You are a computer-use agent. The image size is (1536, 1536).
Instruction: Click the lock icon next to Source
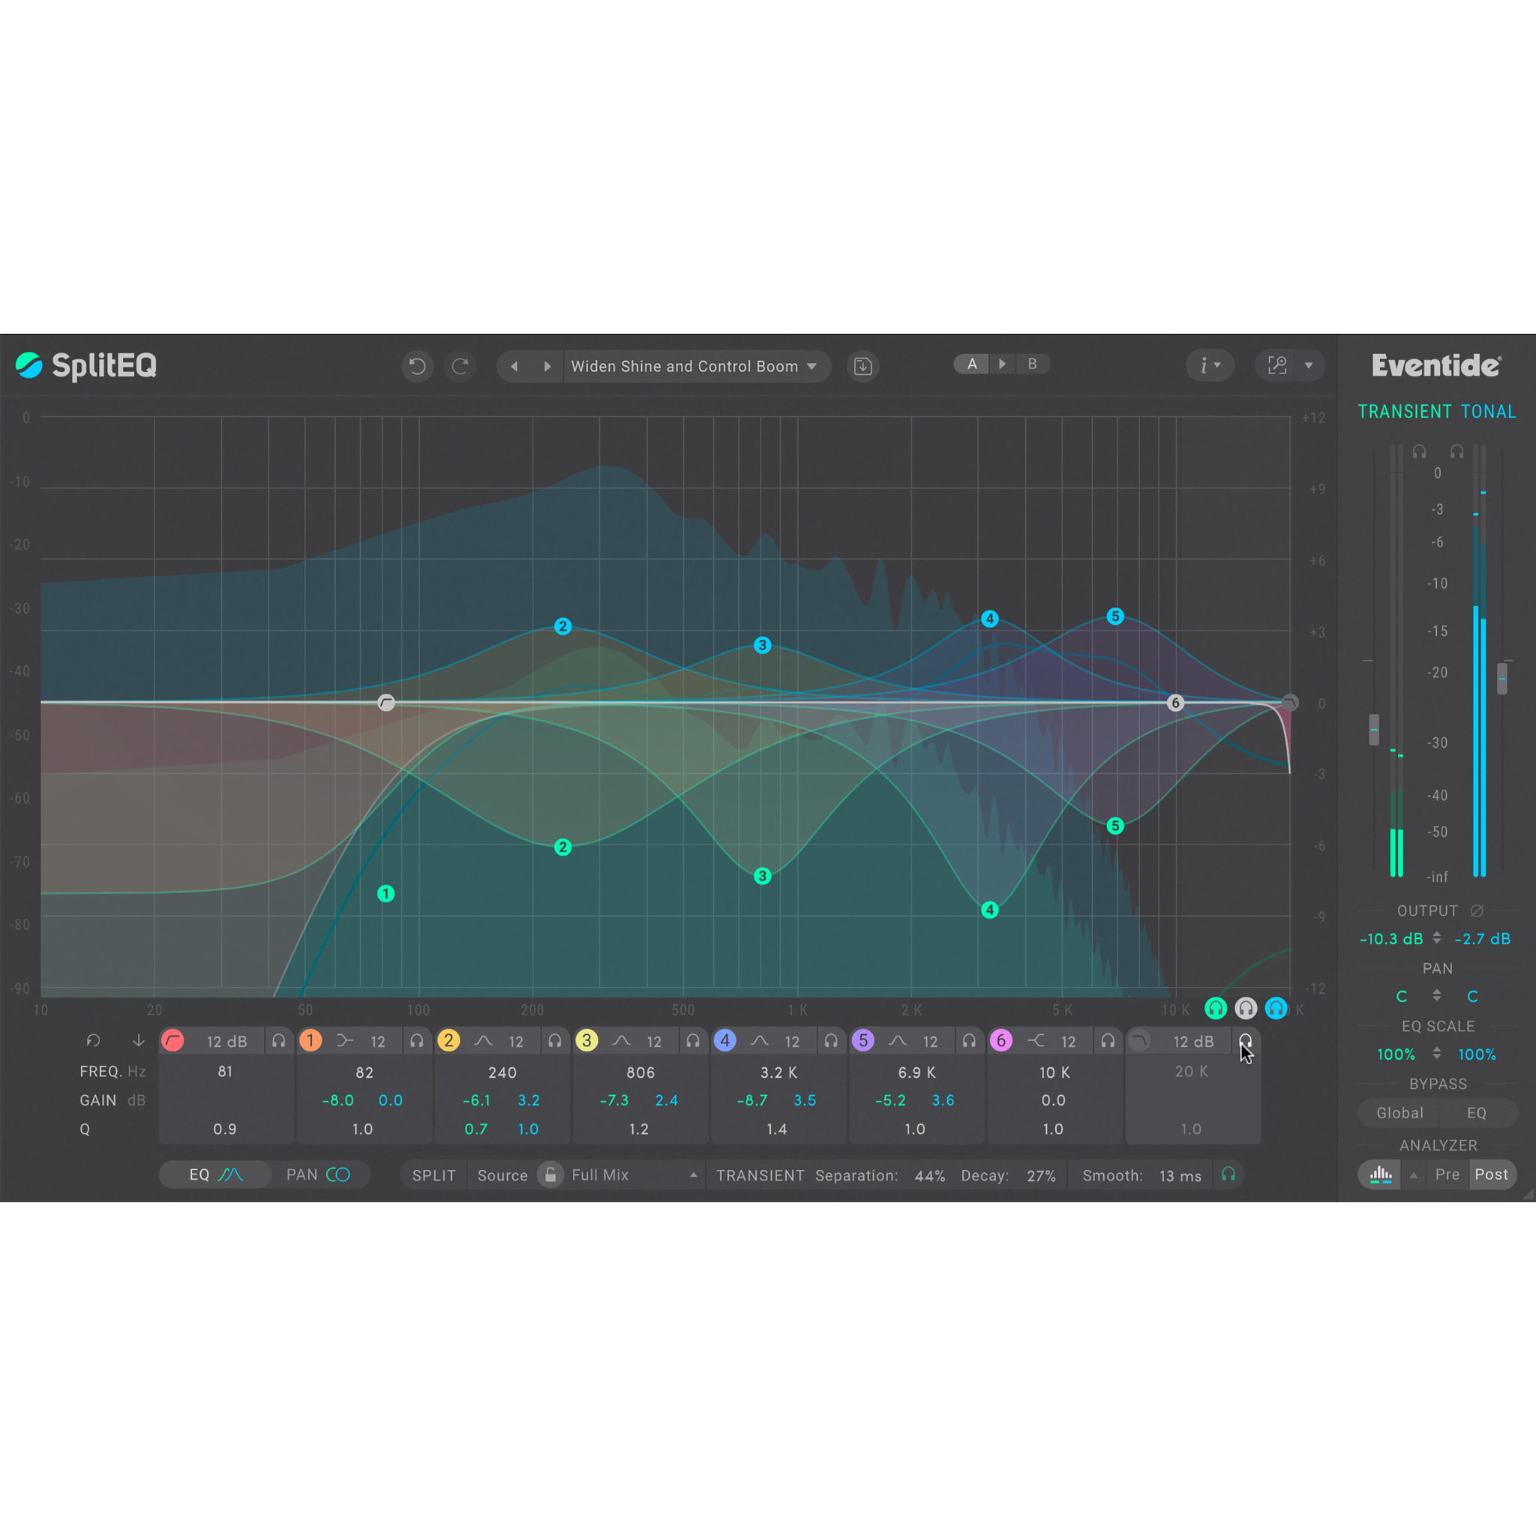(x=549, y=1174)
